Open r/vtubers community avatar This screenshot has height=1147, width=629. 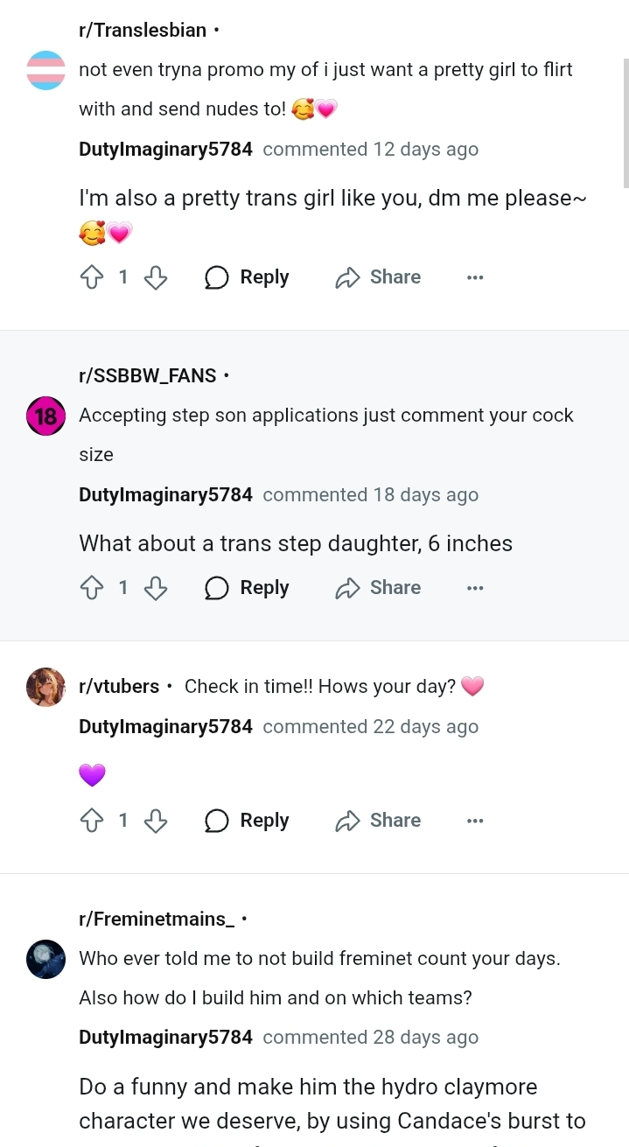(46, 687)
